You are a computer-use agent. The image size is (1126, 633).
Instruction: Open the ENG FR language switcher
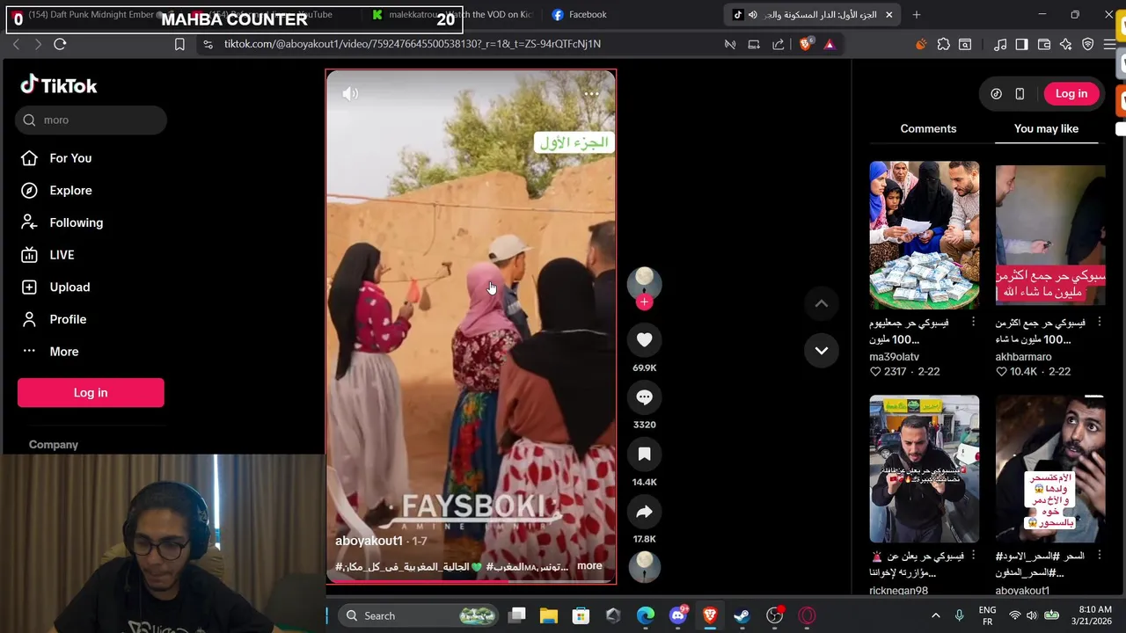point(987,615)
